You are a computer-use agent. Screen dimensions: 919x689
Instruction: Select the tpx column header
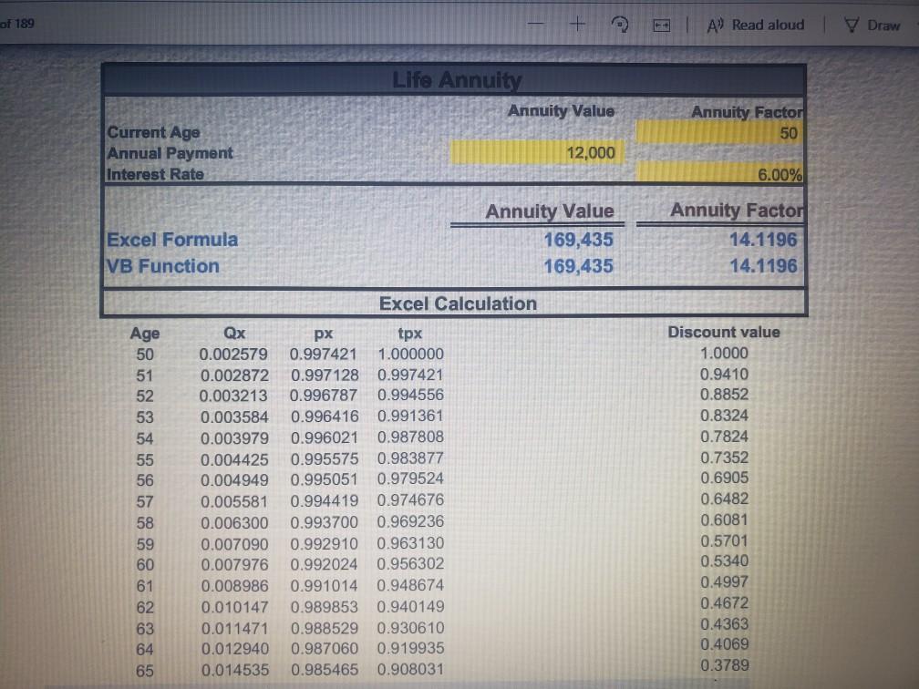click(x=409, y=334)
